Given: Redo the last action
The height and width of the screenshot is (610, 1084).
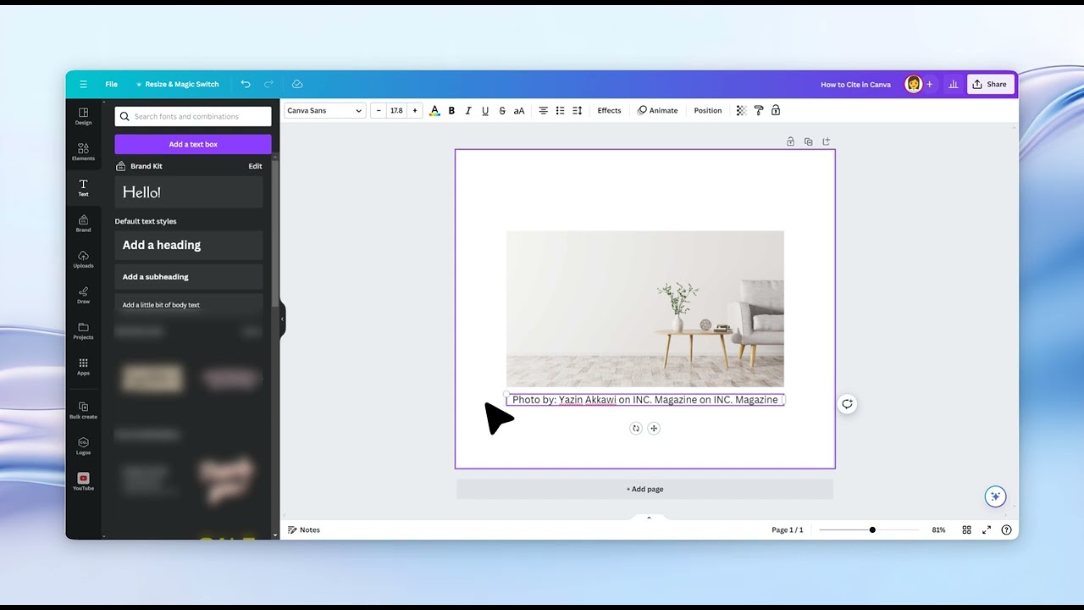Looking at the screenshot, I should tap(268, 84).
